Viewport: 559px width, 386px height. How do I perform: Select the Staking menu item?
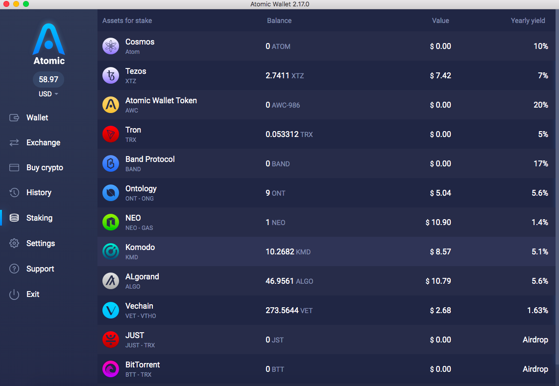click(x=39, y=218)
